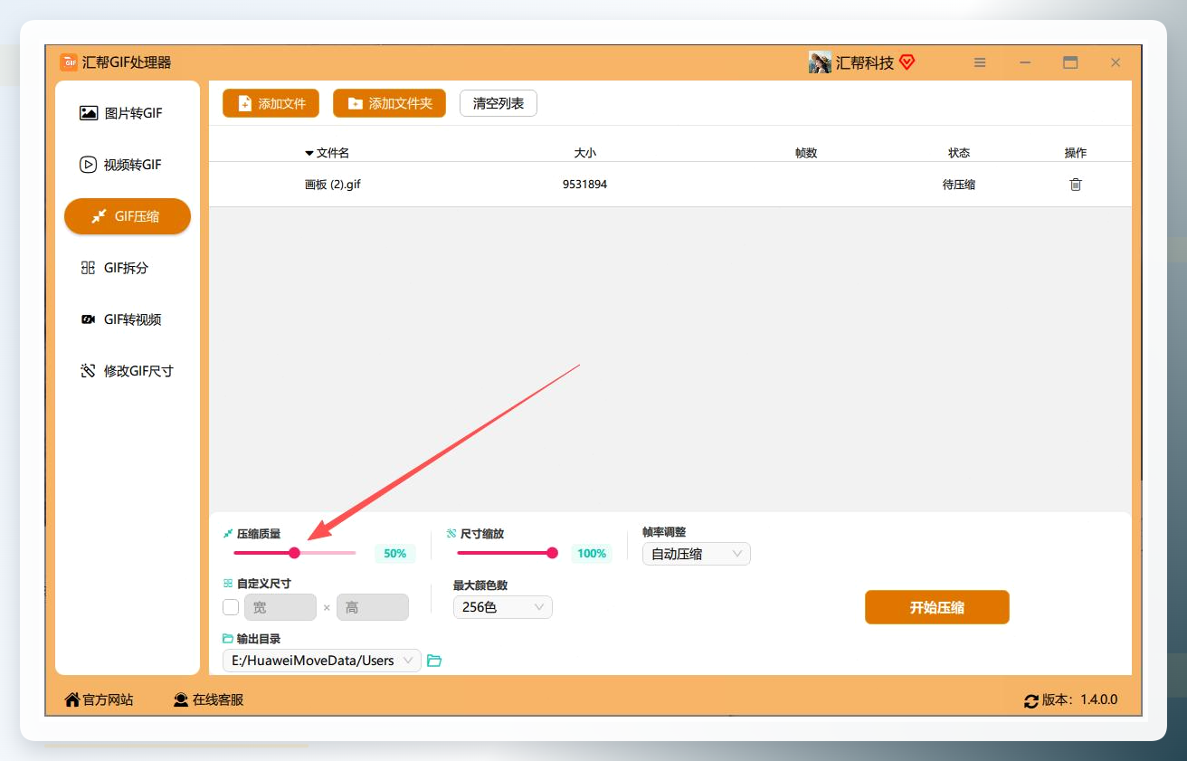Click the 压缩质量 compress arrows icon
Screen dimensions: 1187x761
228,534
